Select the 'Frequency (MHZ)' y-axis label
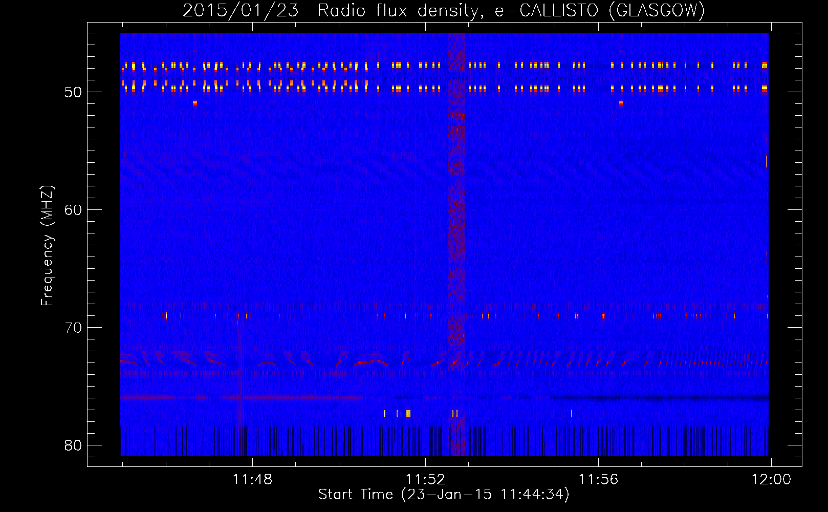The height and width of the screenshot is (512, 828). [x=47, y=246]
